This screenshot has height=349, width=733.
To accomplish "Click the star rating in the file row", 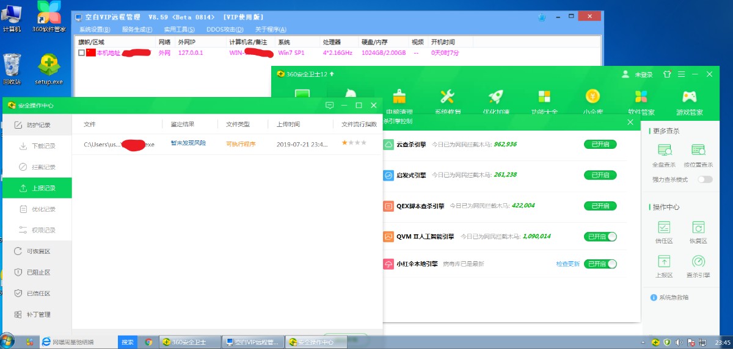I will (x=354, y=143).
